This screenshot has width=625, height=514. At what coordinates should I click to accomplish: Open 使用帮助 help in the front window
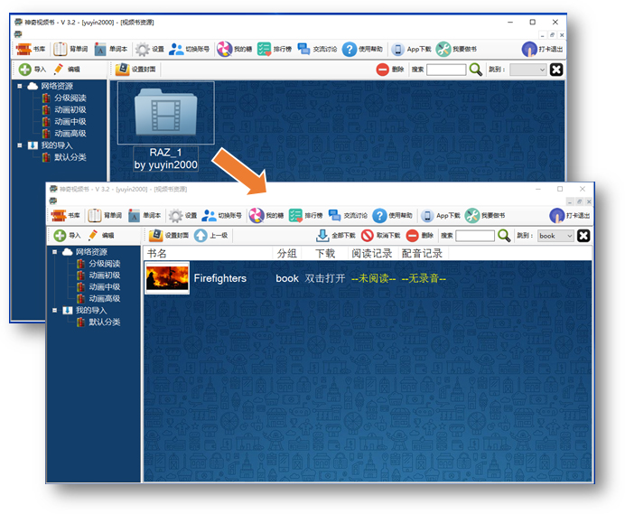tap(392, 215)
